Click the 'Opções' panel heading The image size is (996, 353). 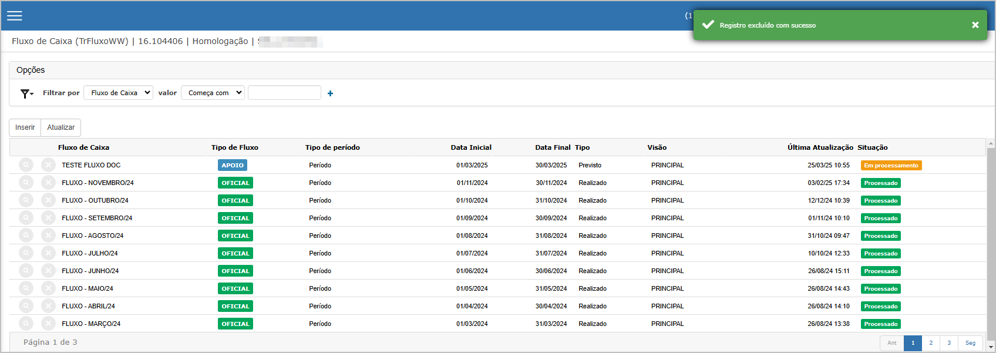tap(31, 70)
